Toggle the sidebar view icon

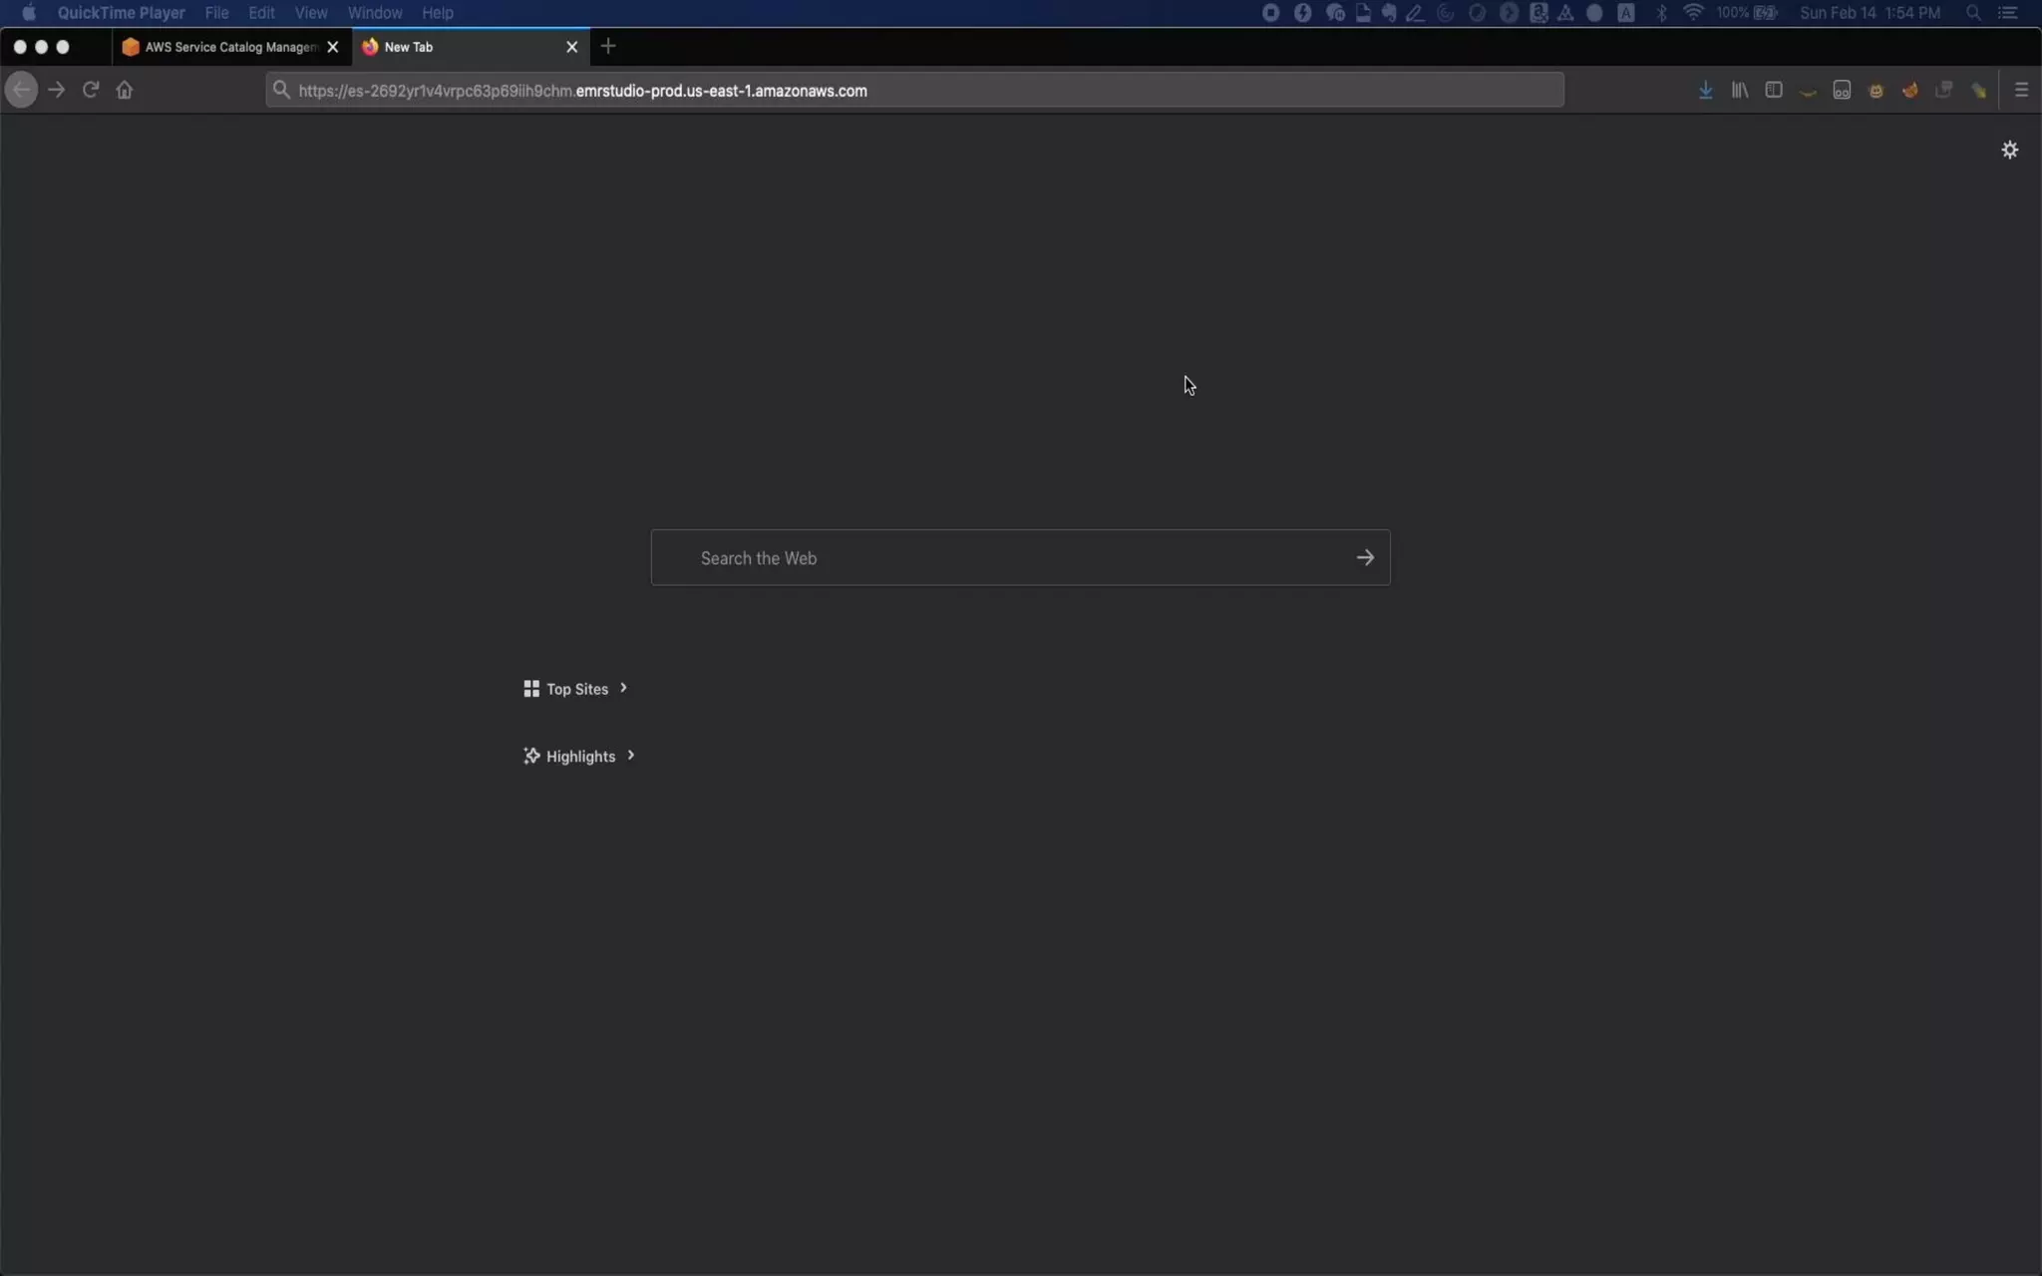(x=1773, y=90)
